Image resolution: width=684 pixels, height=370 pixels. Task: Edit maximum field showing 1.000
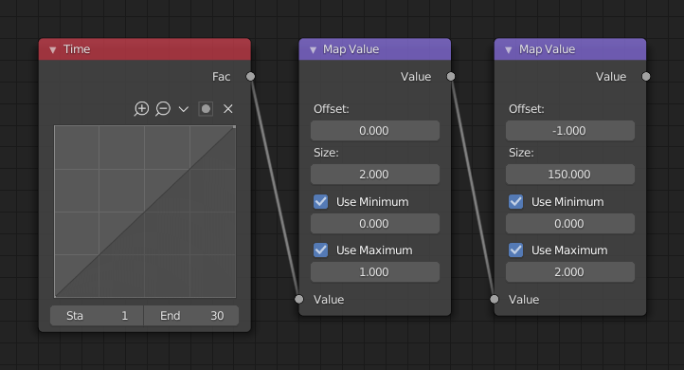click(375, 272)
